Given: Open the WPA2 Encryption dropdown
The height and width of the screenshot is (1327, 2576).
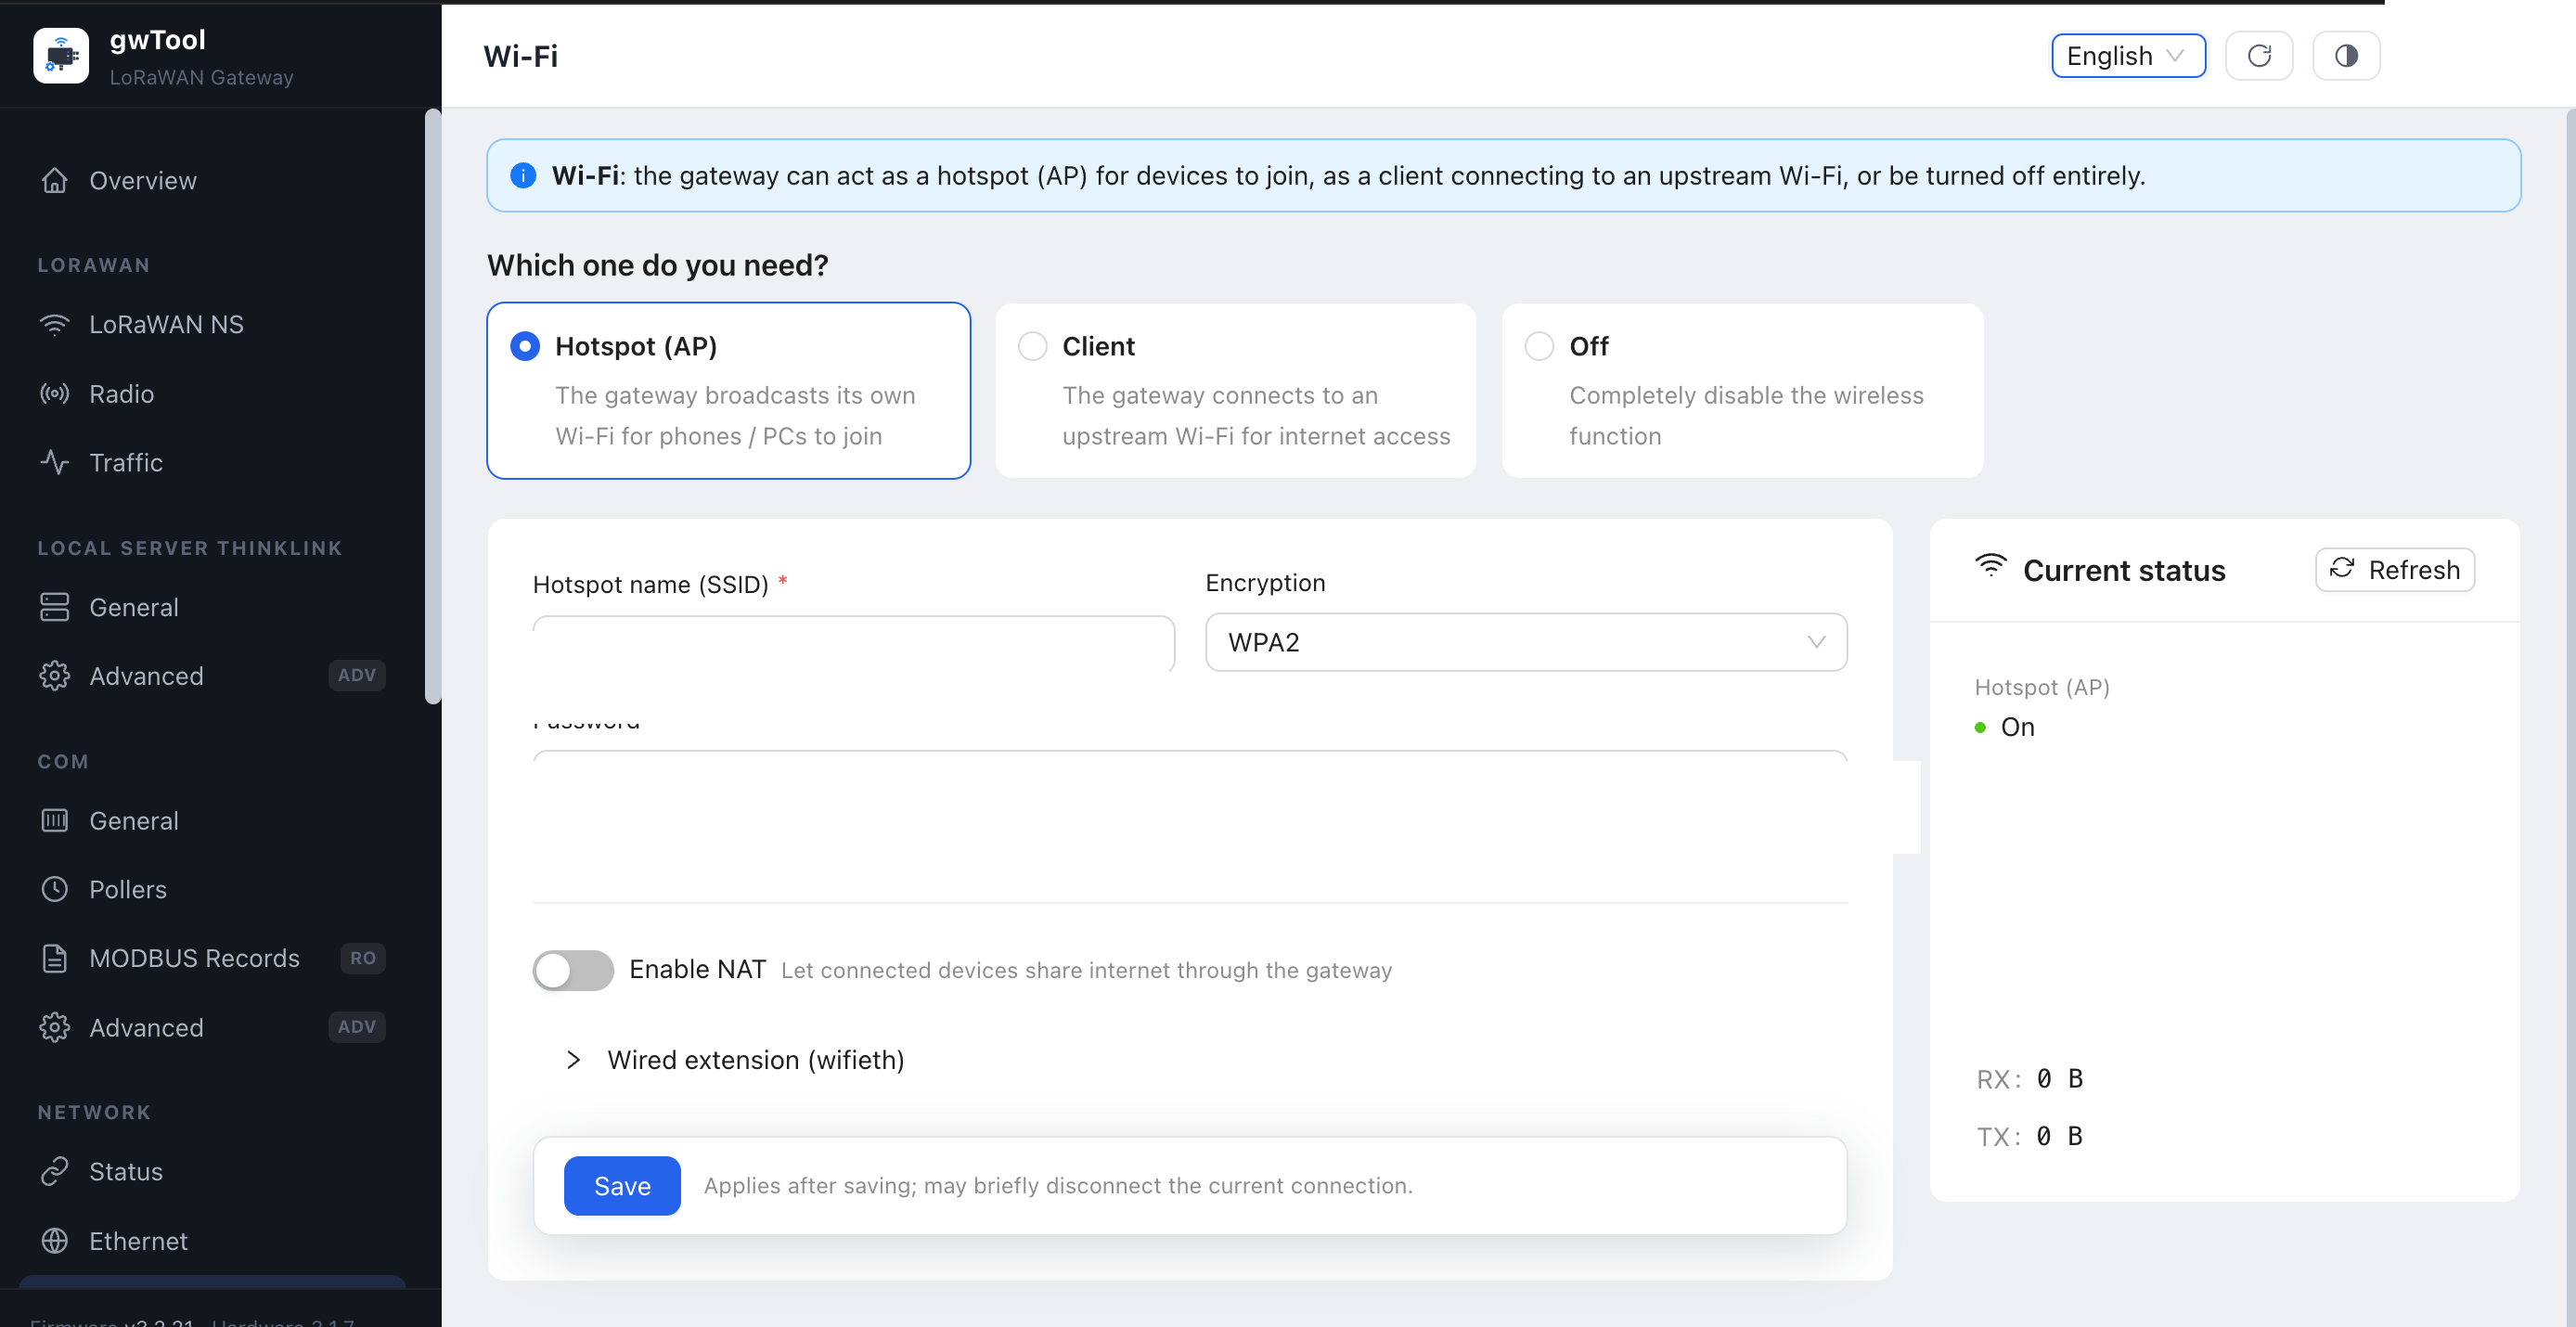Looking at the screenshot, I should [x=1526, y=642].
